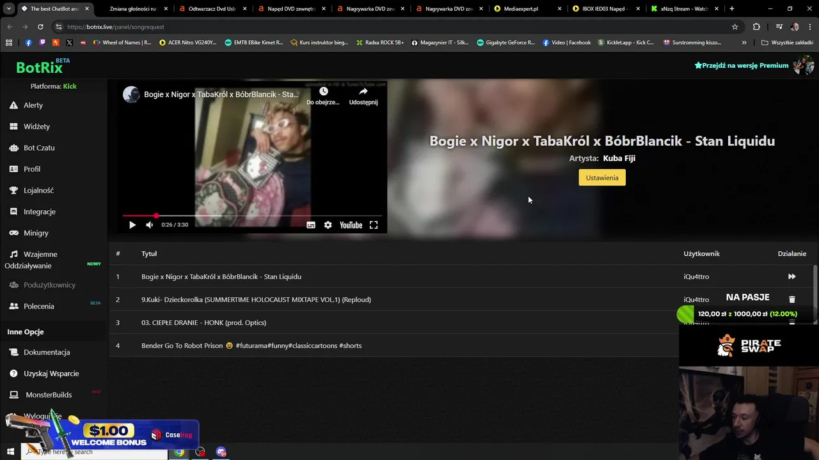Delete the 9.Kuki song from queue

point(791,300)
